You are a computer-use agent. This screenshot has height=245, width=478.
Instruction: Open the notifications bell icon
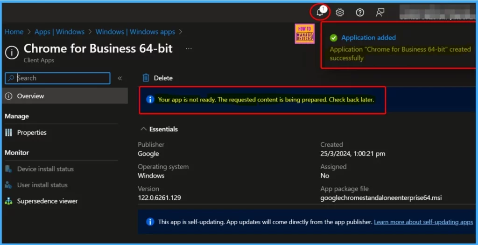tap(319, 12)
